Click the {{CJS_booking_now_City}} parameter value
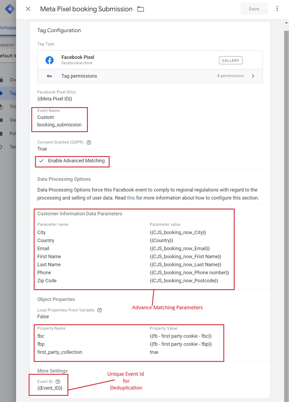 pyautogui.click(x=178, y=232)
